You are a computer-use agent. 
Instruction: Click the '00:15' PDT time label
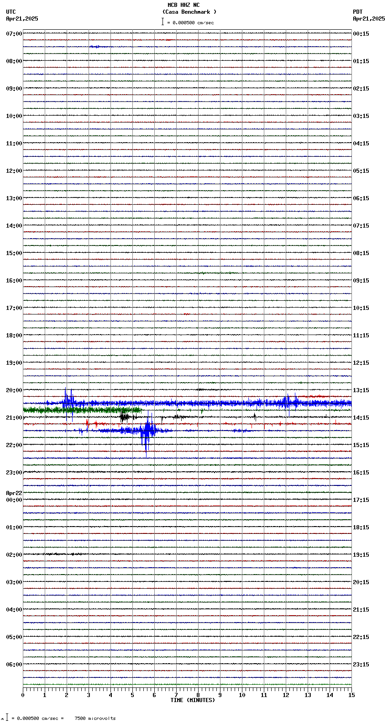361,34
